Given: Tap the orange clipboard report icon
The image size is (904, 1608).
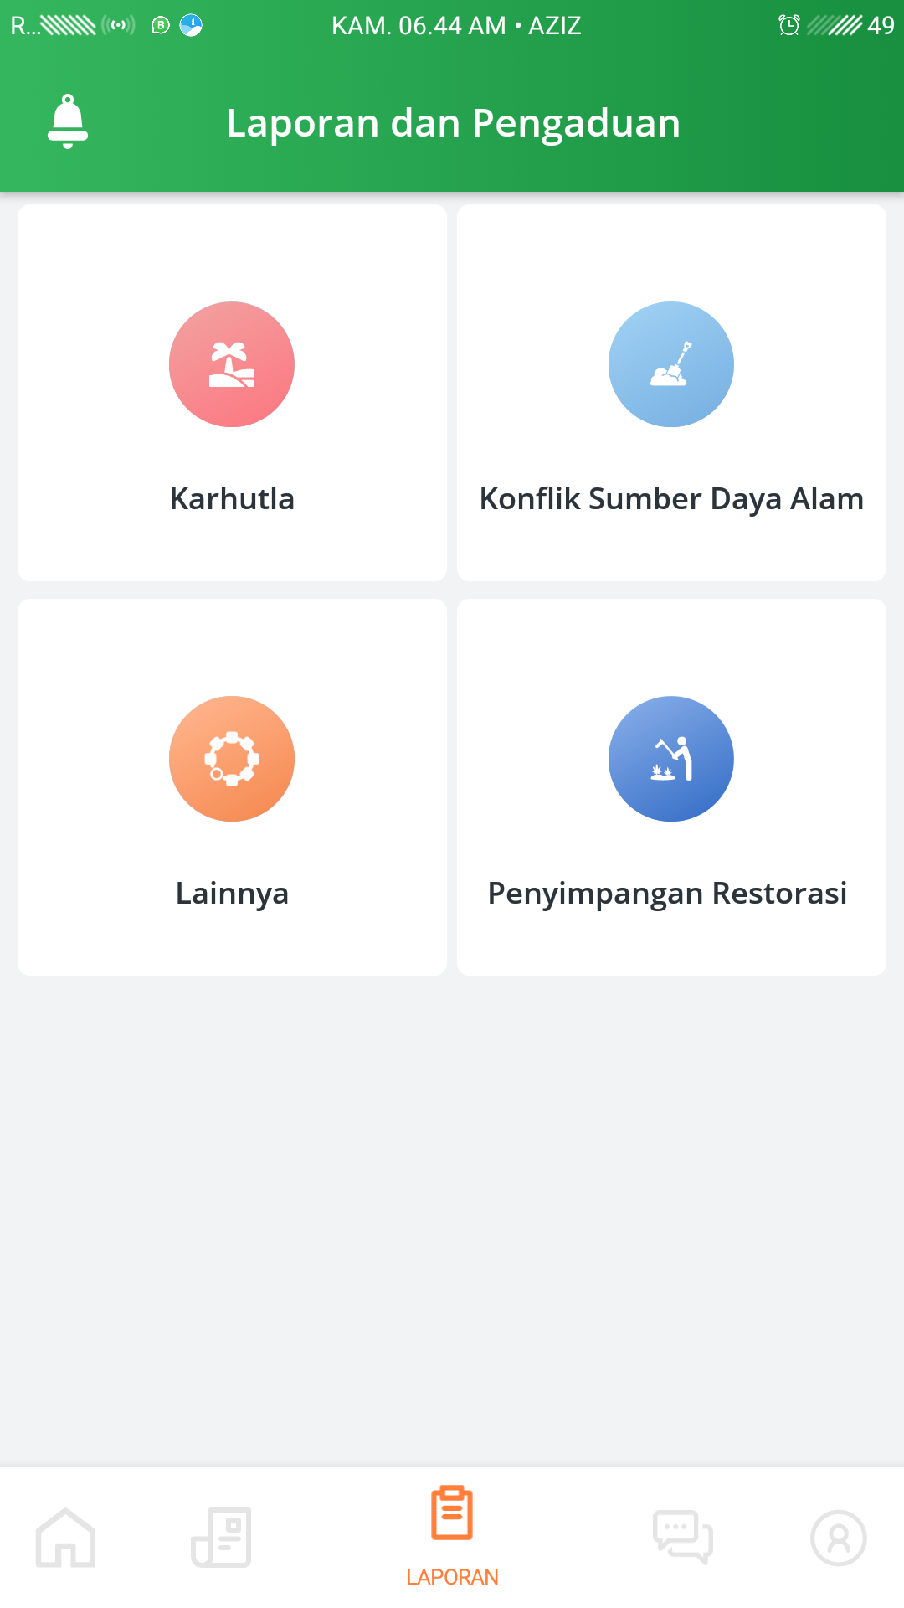Looking at the screenshot, I should [452, 1513].
